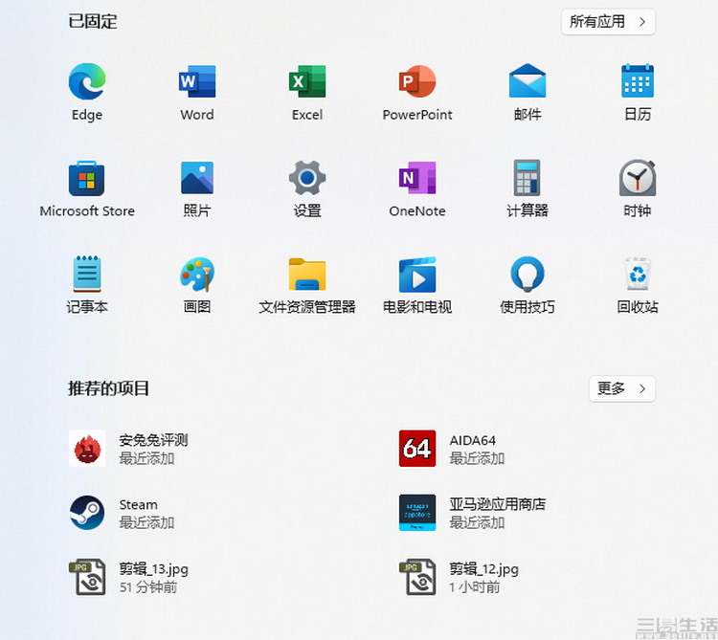Click the Steam name text

138,504
